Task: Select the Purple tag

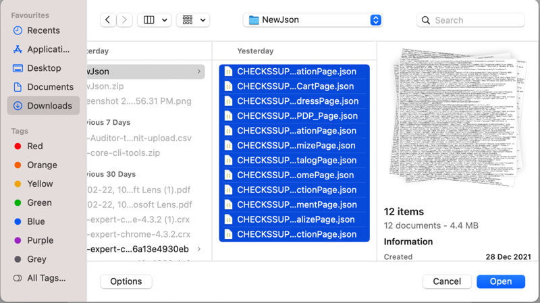Action: 40,240
